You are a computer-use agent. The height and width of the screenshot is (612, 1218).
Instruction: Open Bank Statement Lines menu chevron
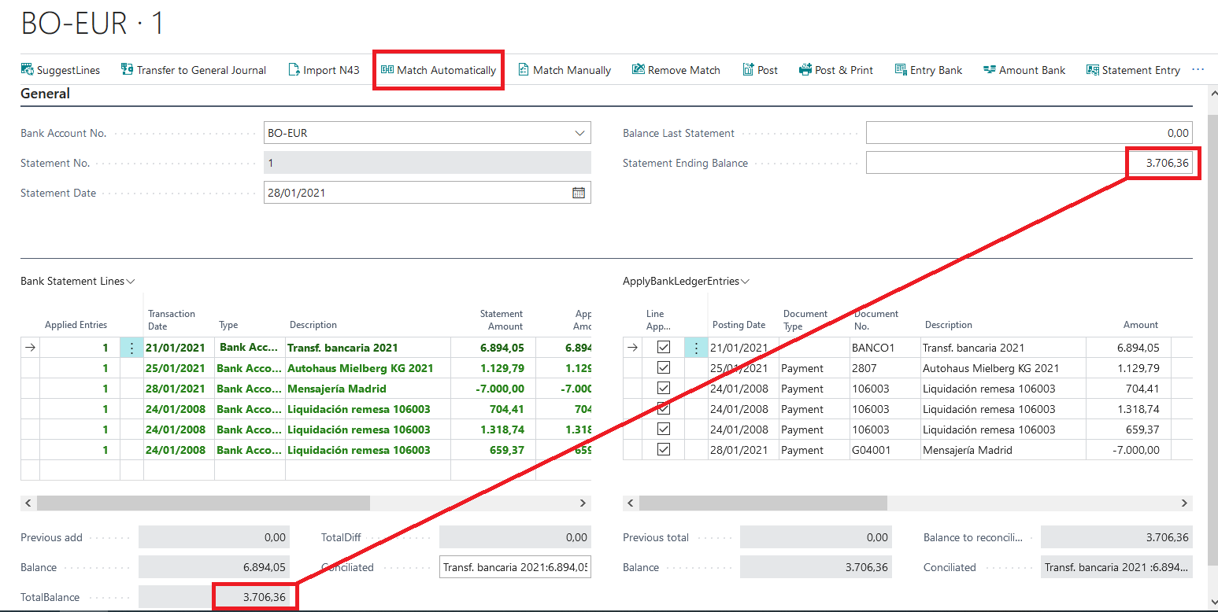point(131,281)
